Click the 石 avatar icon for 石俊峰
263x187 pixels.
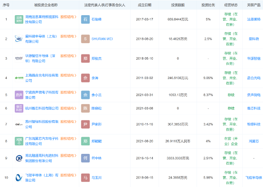pyautogui.click(x=85, y=19)
